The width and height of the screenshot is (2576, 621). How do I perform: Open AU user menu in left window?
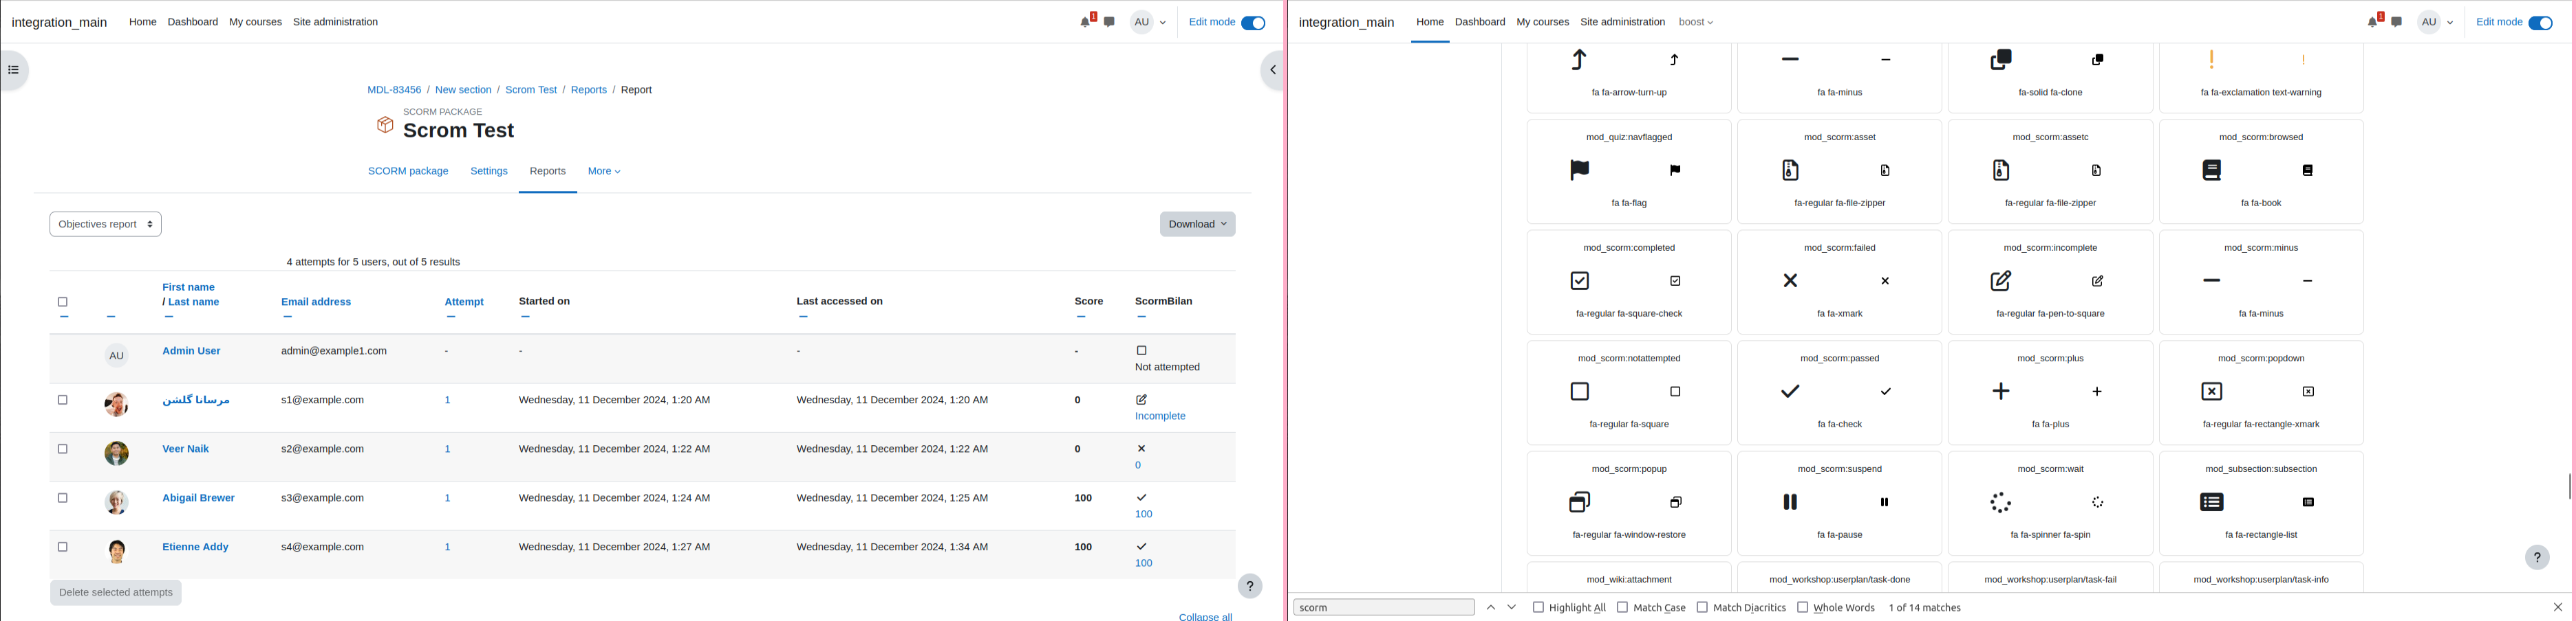[x=1149, y=22]
